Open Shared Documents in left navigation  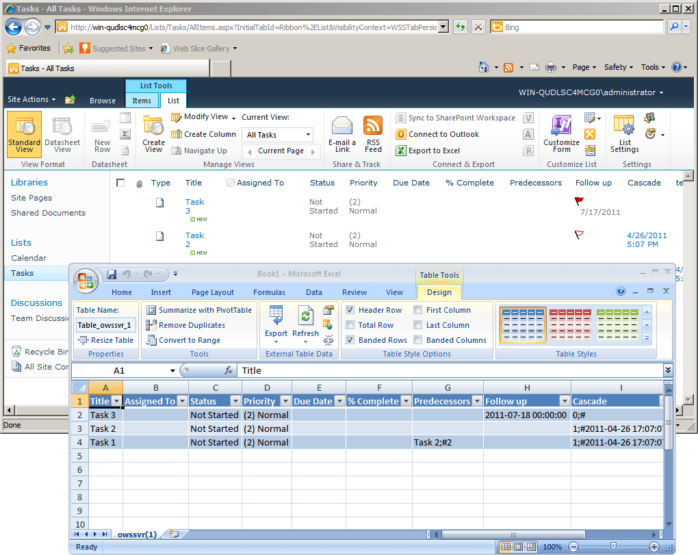coord(48,213)
